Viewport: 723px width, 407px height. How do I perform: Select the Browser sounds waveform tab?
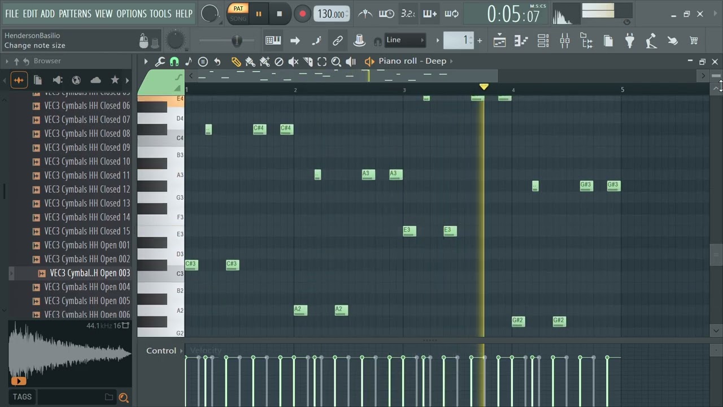click(19, 80)
